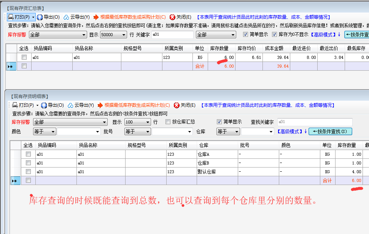Click Export icon in summary table toolbar

[40, 17]
